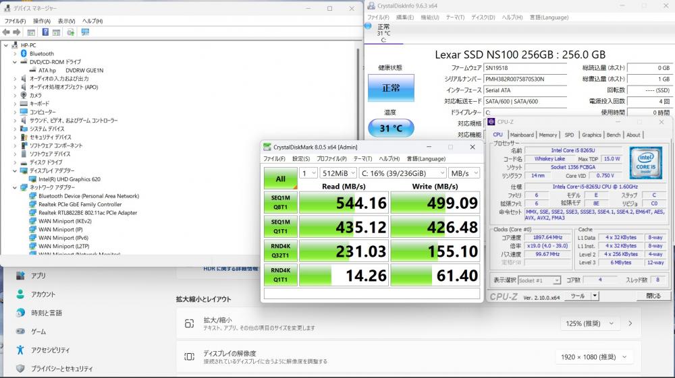Switch to Bench tab in CPU-Z

(x=614, y=135)
